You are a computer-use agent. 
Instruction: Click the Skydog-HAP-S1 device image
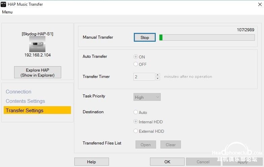point(37,44)
